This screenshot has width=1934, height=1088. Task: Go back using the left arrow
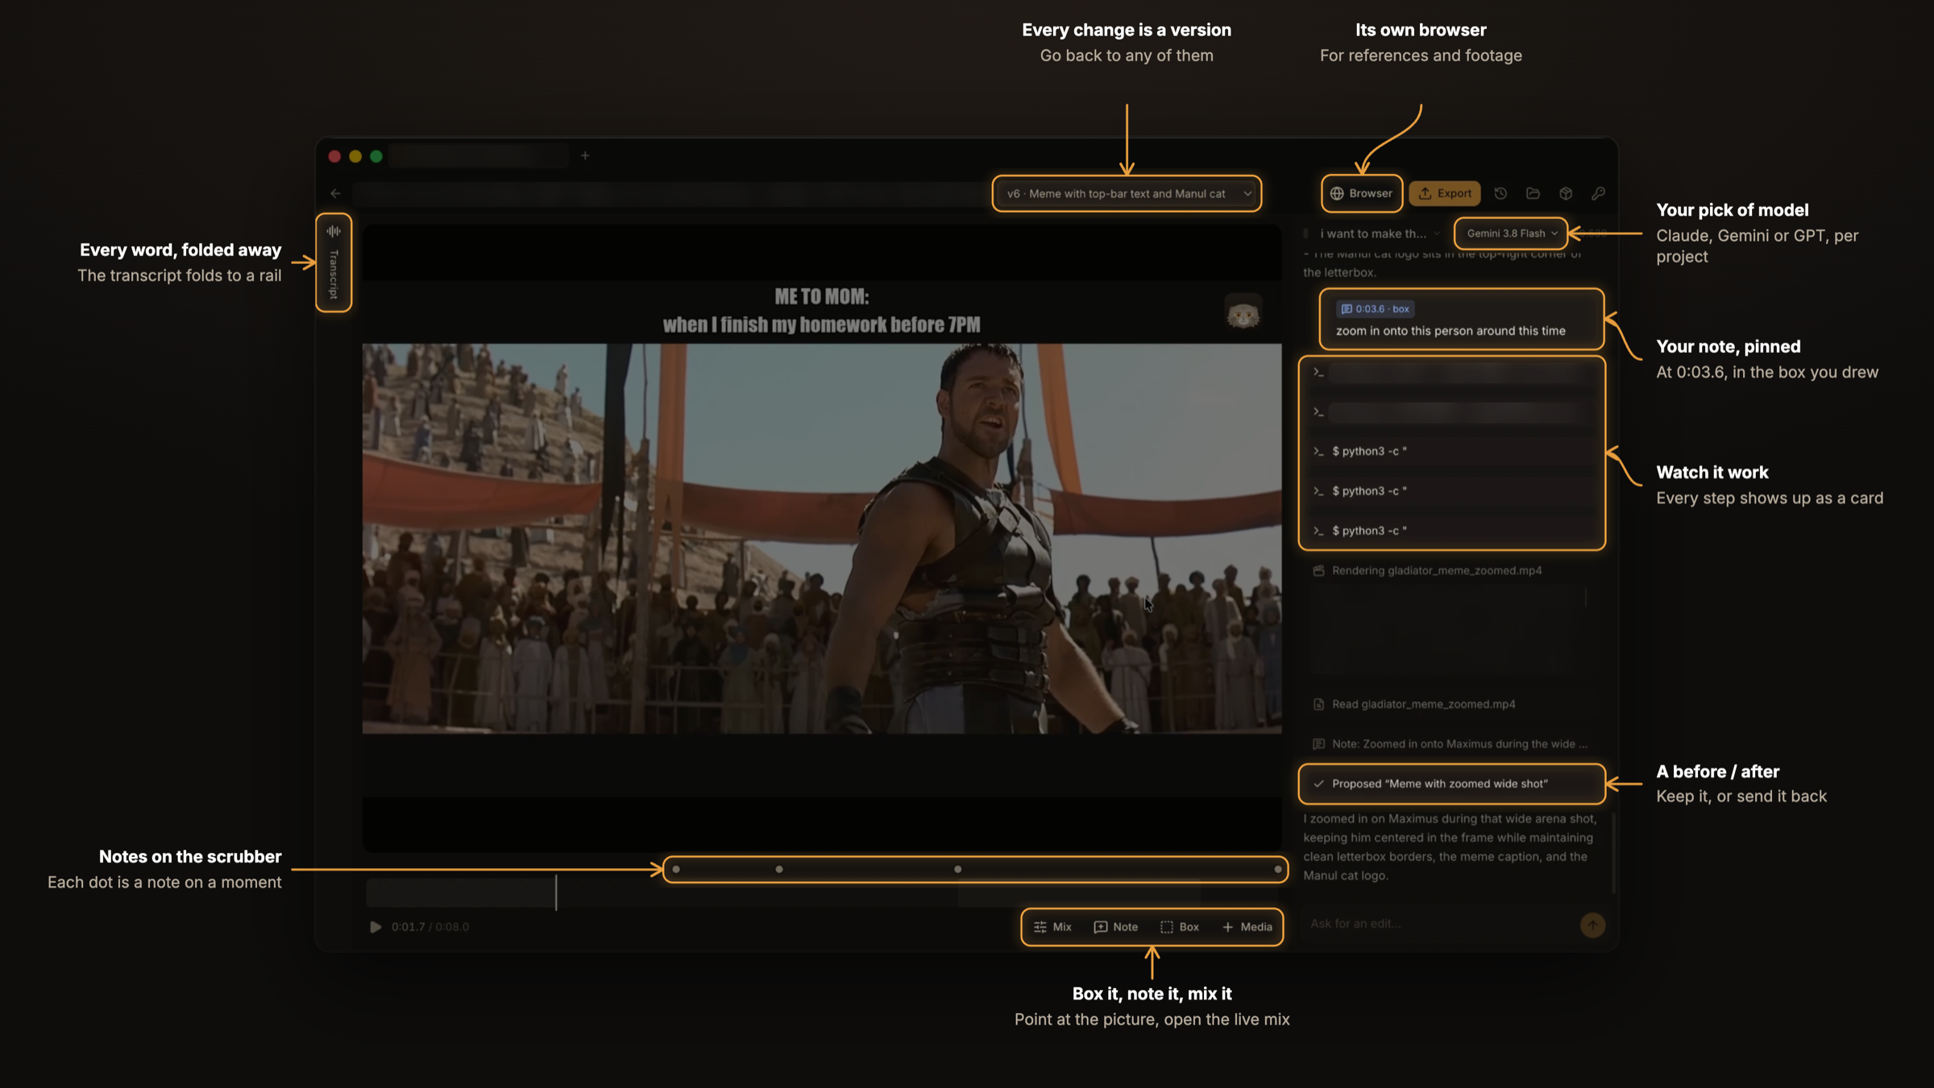(335, 193)
